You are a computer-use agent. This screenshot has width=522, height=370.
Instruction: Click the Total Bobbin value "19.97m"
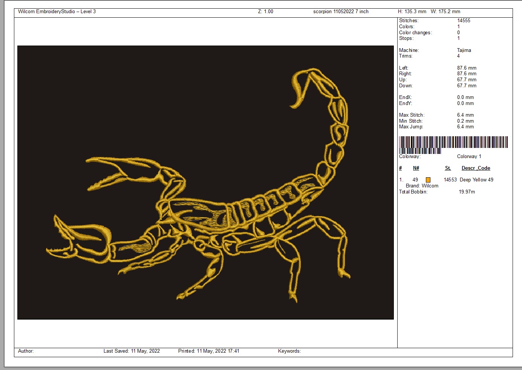pyautogui.click(x=467, y=192)
